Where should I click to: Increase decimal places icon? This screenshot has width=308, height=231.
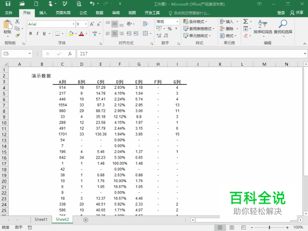[159, 36]
